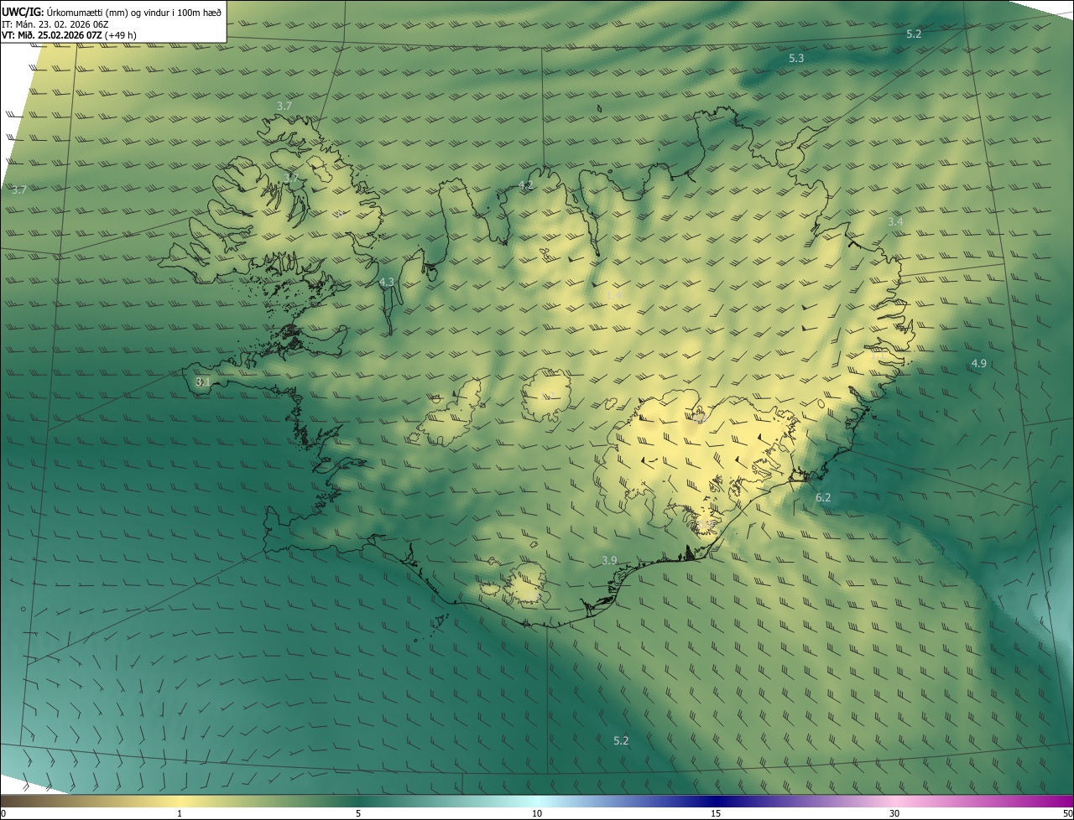The width and height of the screenshot is (1074, 820).
Task: Click the 4.3 precipitation value label
Action: [387, 283]
